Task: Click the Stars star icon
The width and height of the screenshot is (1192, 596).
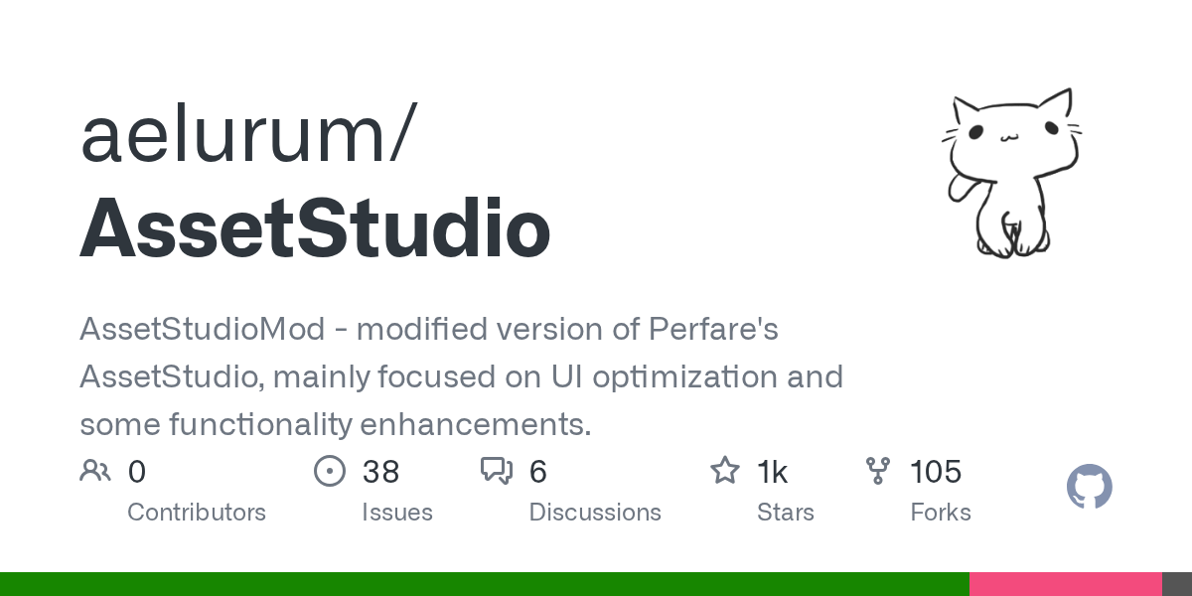Action: (725, 471)
